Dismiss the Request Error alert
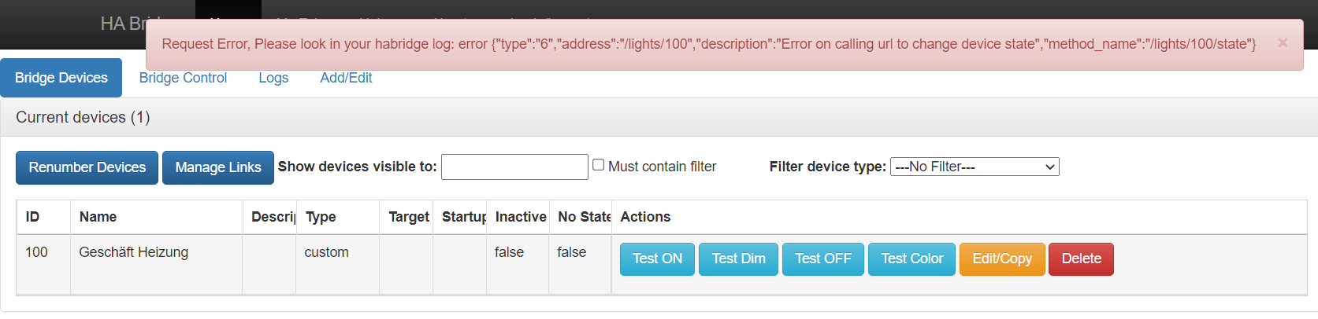 1283,43
